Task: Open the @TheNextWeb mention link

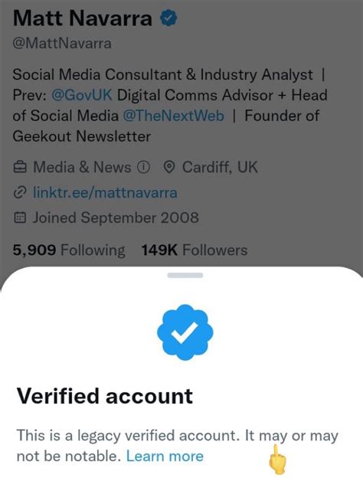Action: pos(174,116)
